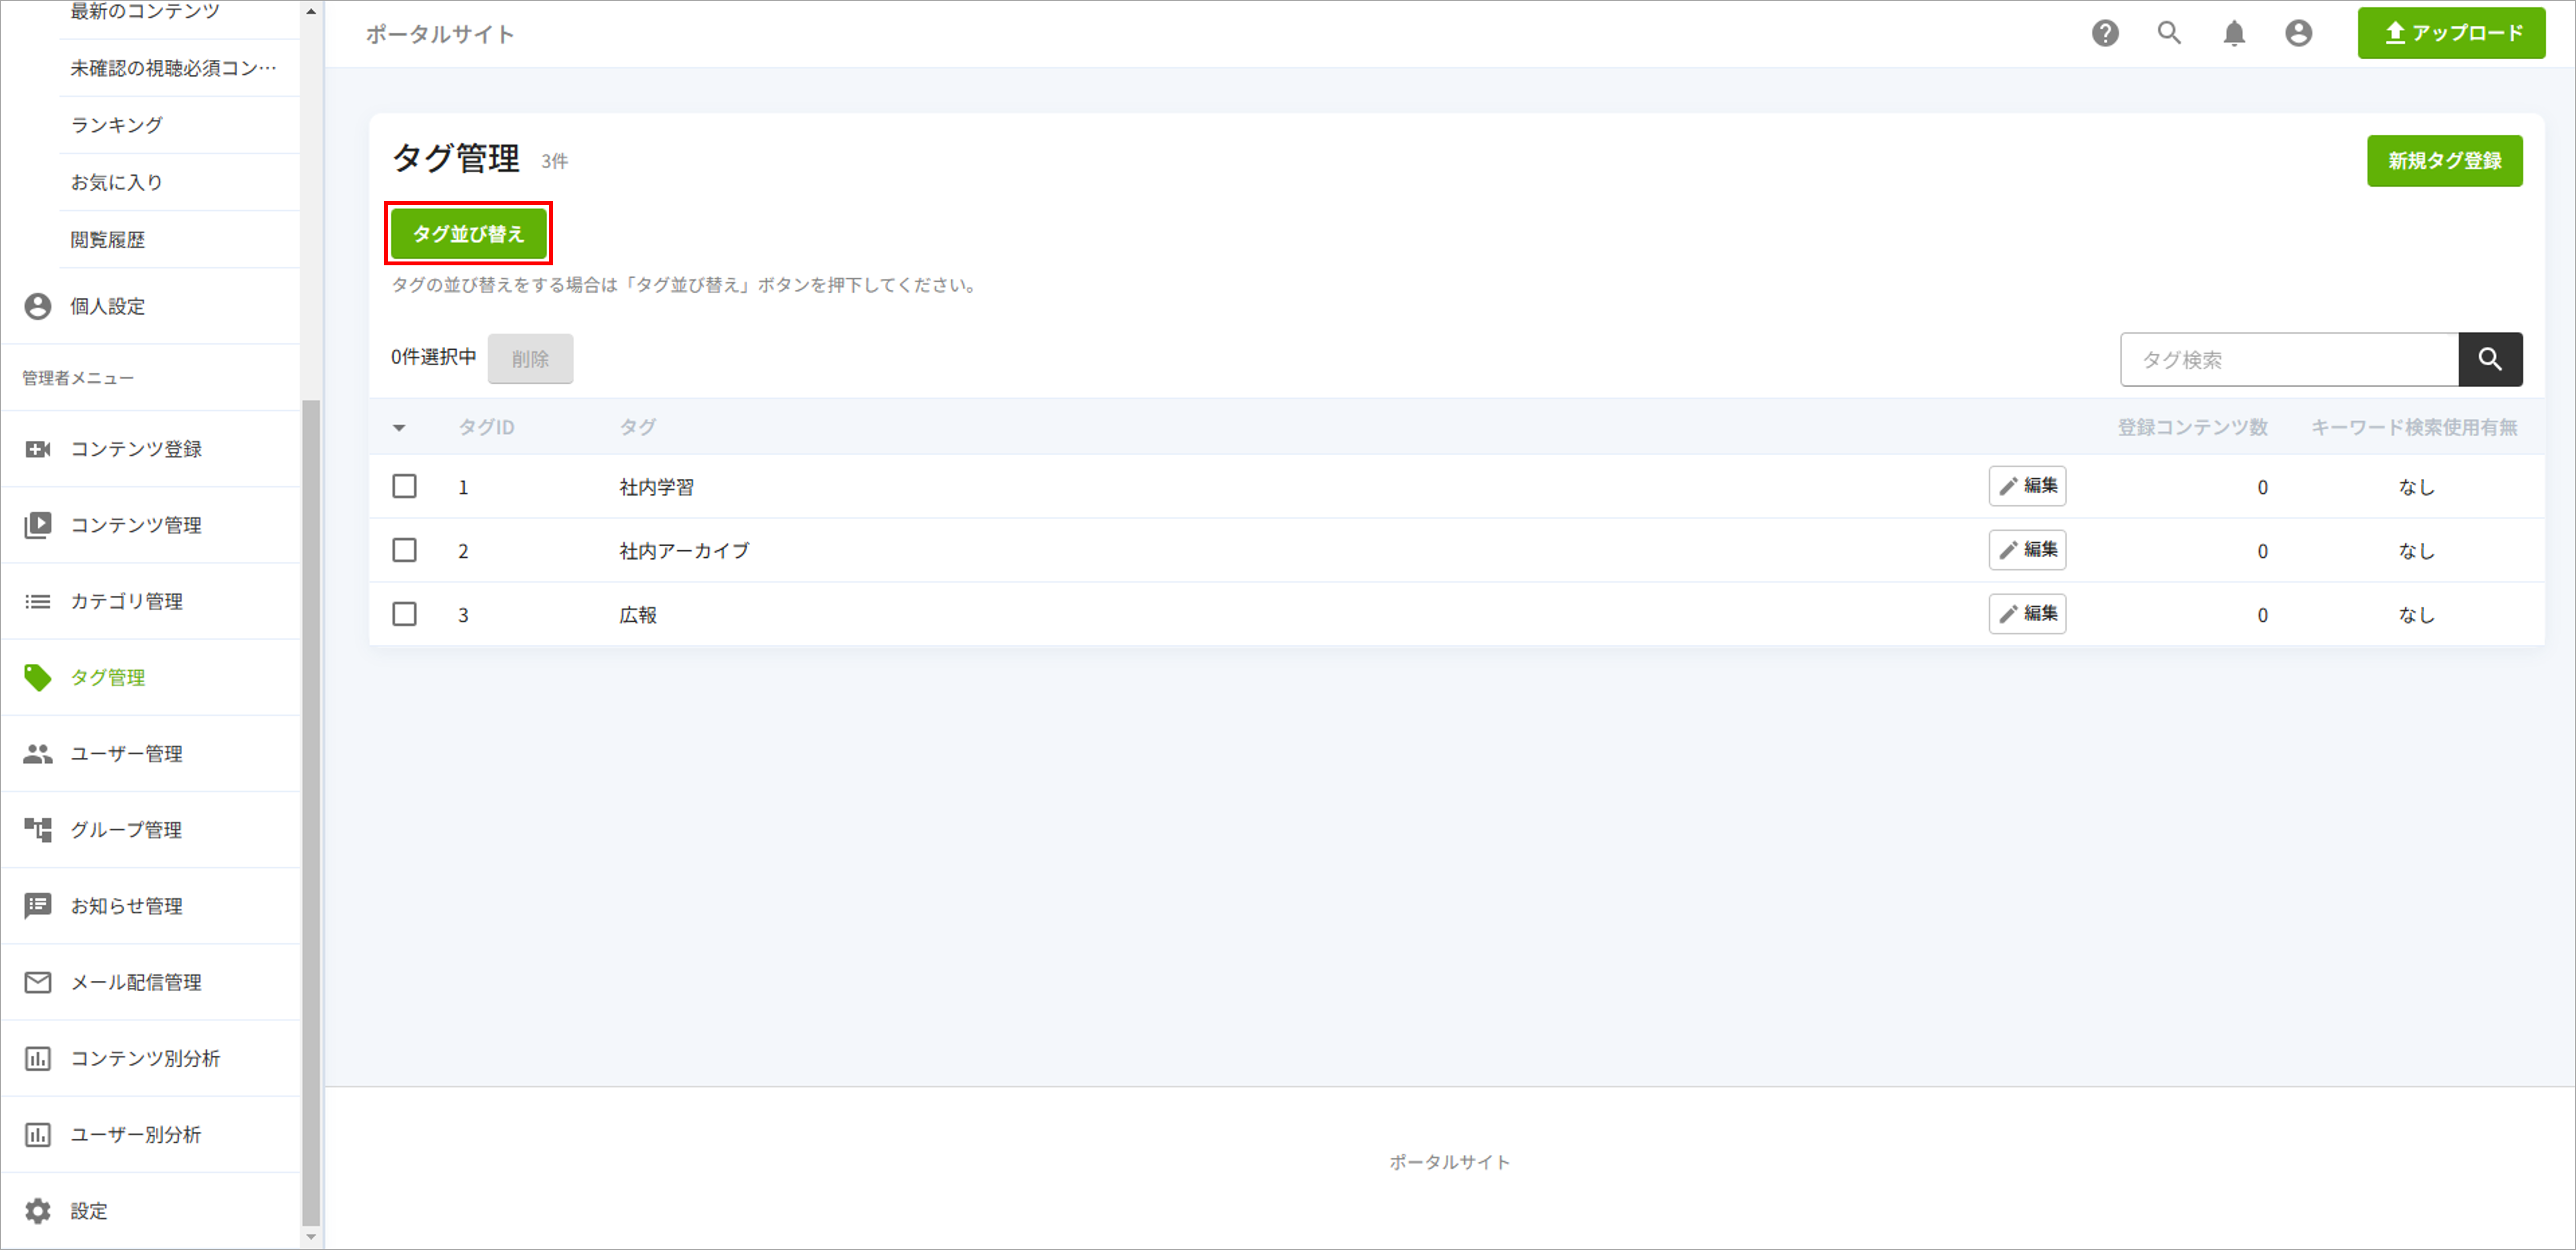Select タグ管理 menu label
The image size is (2576, 1250).
[x=107, y=677]
